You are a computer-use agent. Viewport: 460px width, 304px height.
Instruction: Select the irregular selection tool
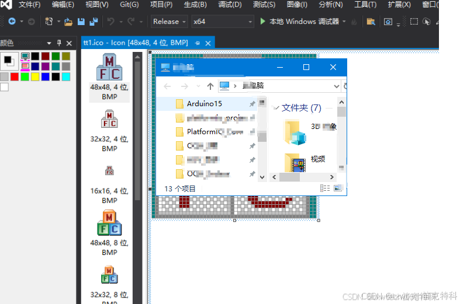point(426,22)
